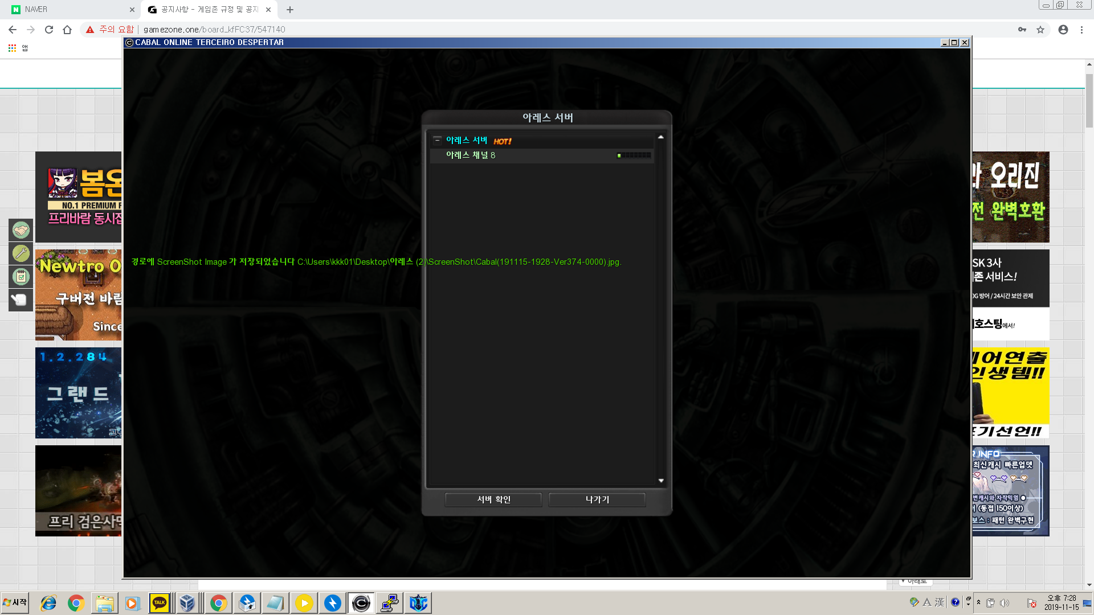Viewport: 1094px width, 615px height.
Task: Bookmark page with the star icon
Action: [x=1040, y=30]
